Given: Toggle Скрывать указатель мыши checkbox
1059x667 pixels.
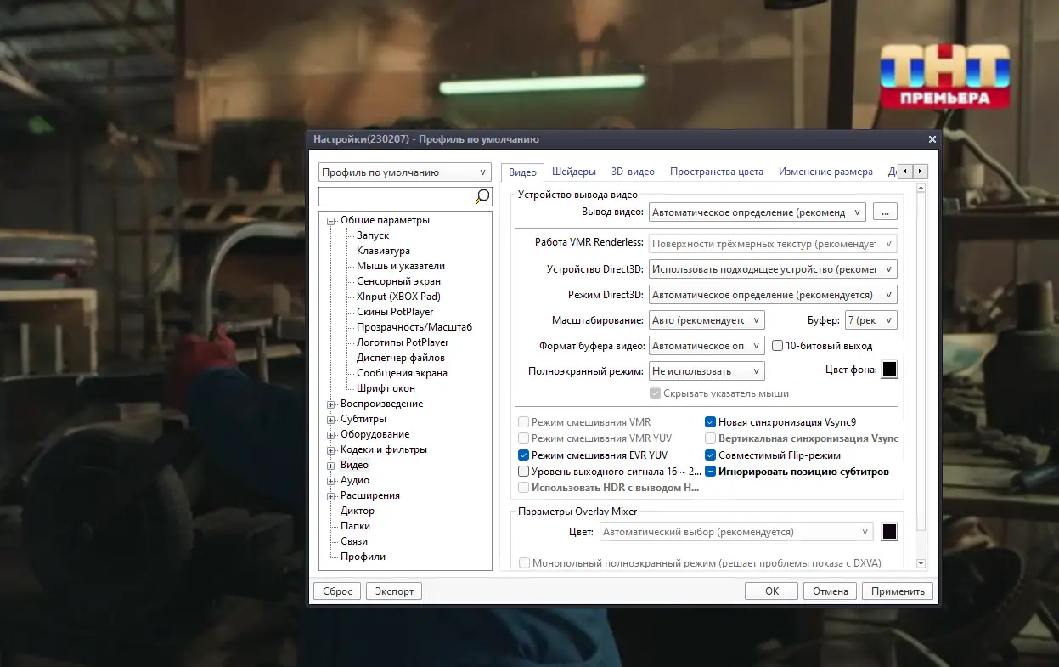Looking at the screenshot, I should (719, 393).
